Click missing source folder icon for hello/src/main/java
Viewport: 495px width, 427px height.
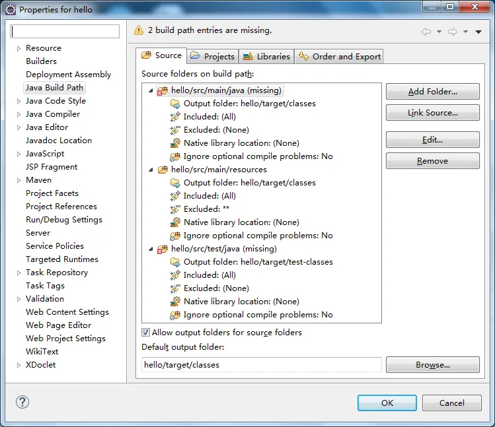click(x=163, y=91)
